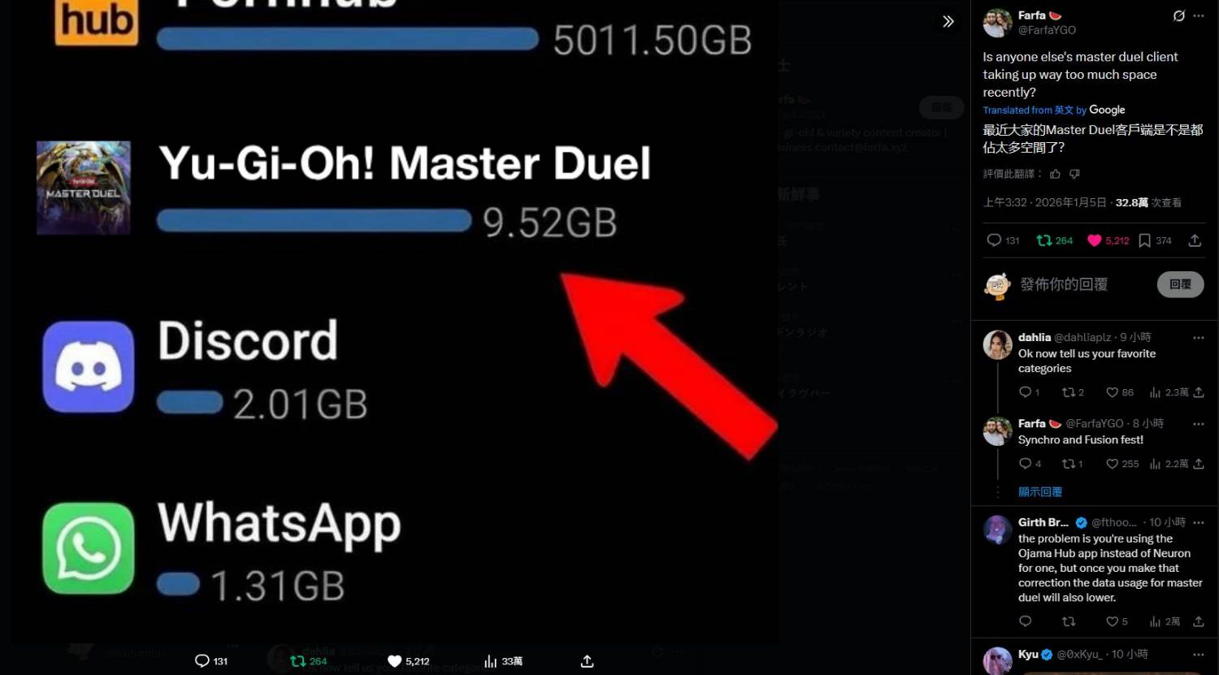Screen dimensions: 1219x675
Task: Open dahlia's profile avatar thumbnail
Action: pyautogui.click(x=997, y=345)
